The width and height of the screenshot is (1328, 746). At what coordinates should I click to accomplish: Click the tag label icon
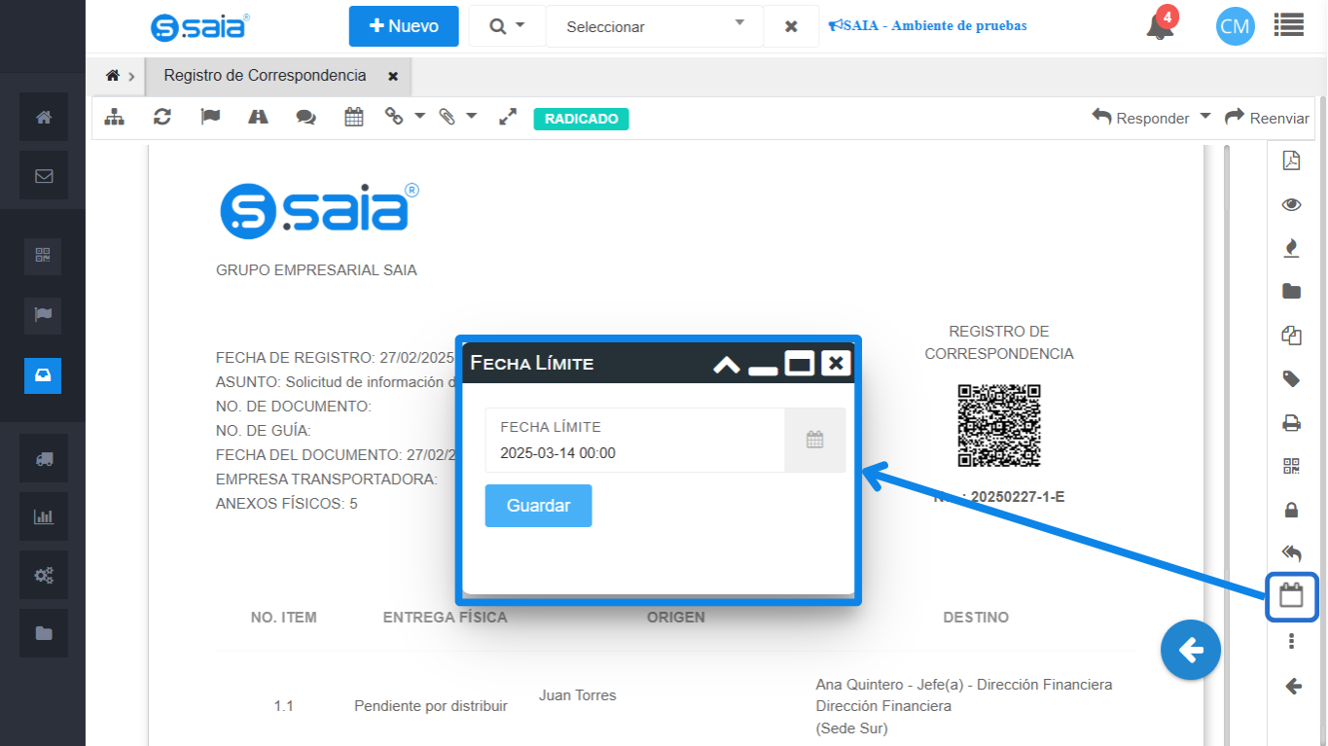tap(1291, 379)
